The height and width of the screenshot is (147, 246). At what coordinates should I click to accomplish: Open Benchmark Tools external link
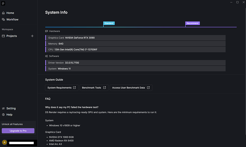pos(94,88)
